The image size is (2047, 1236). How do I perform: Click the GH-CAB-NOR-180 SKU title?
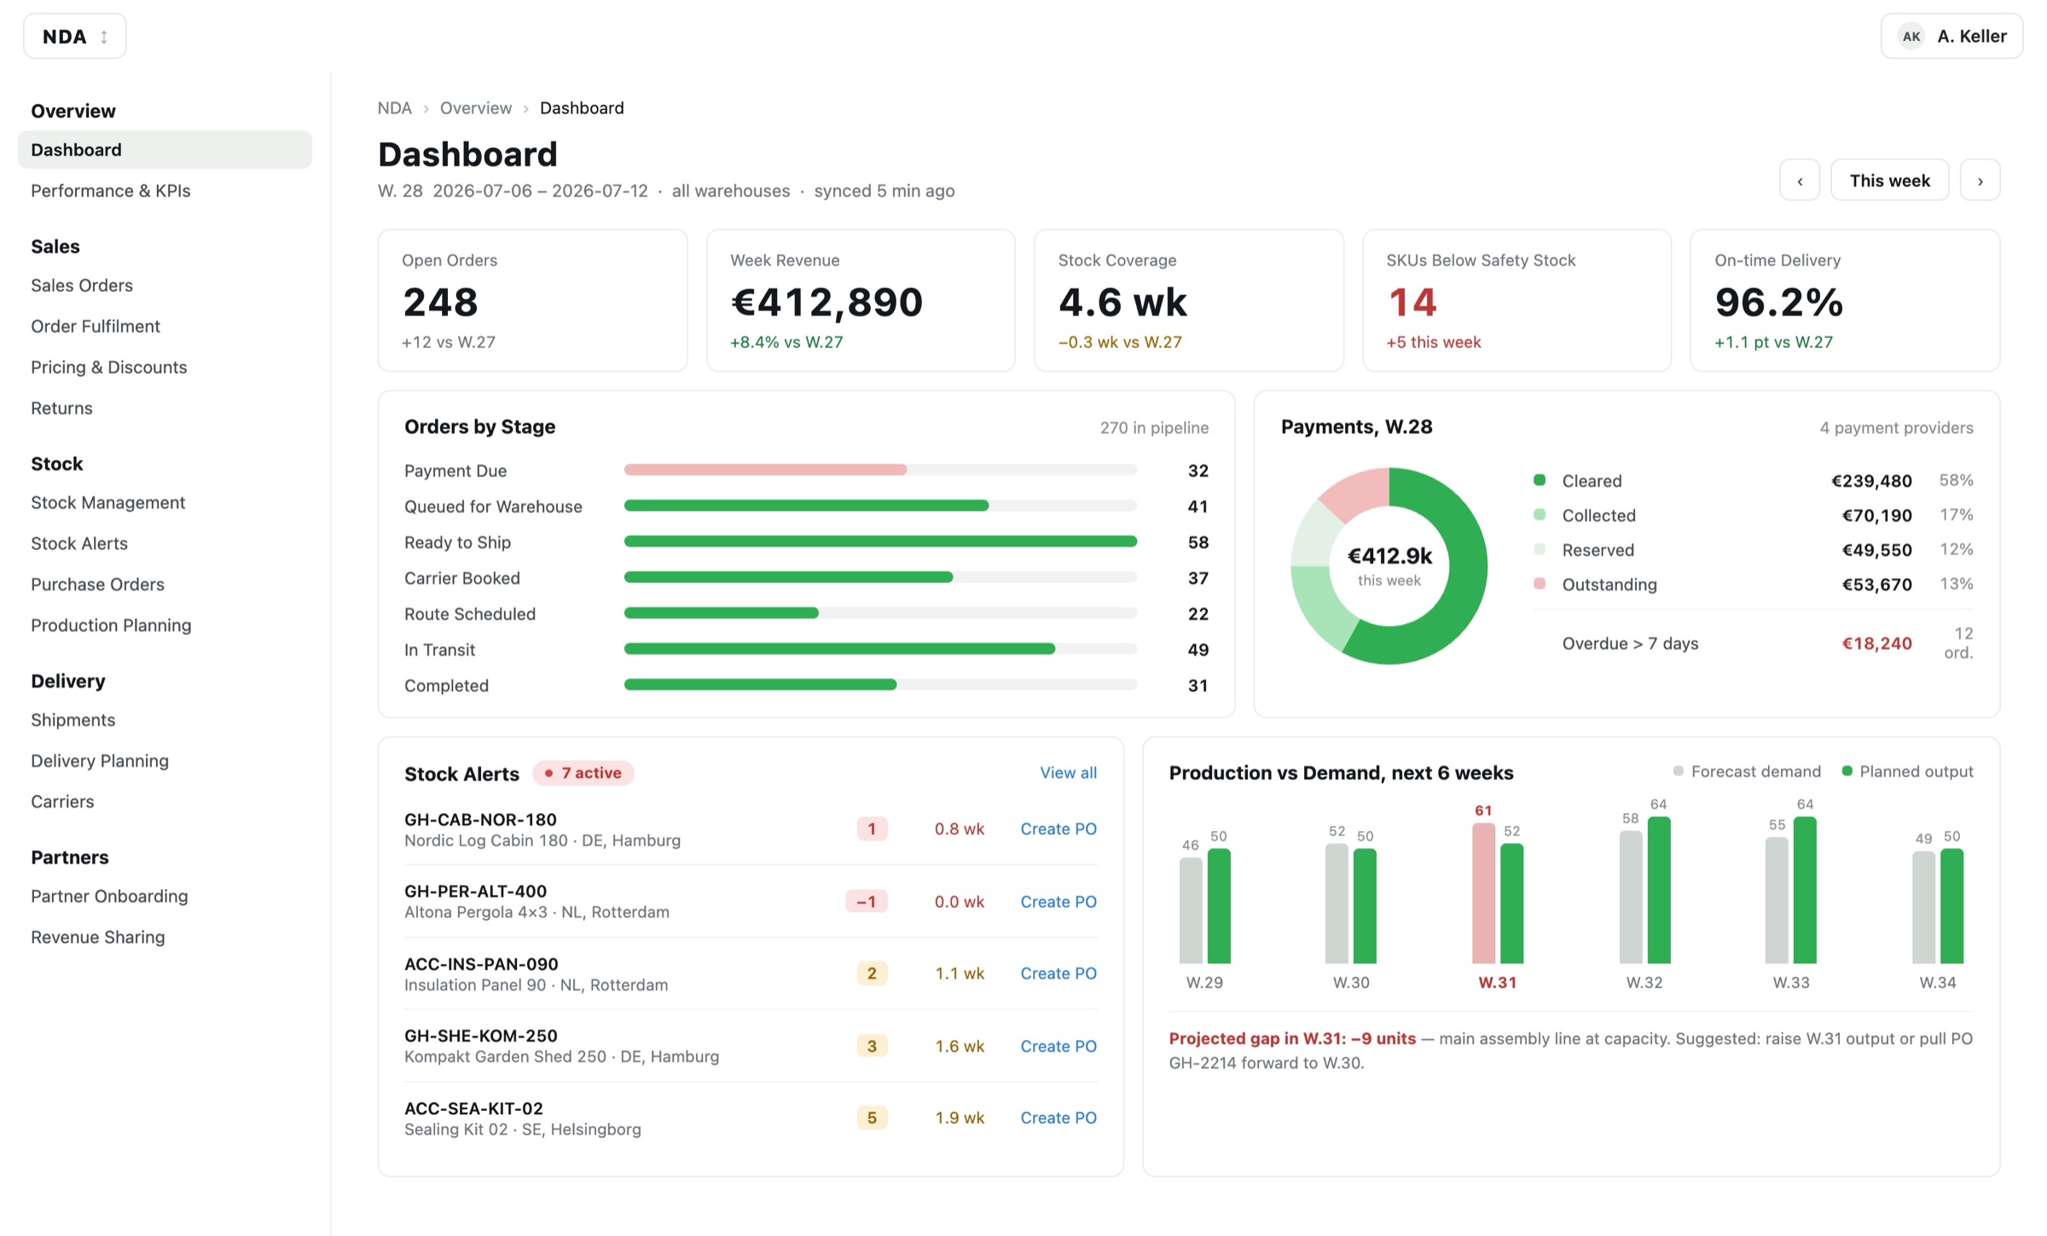tap(480, 819)
